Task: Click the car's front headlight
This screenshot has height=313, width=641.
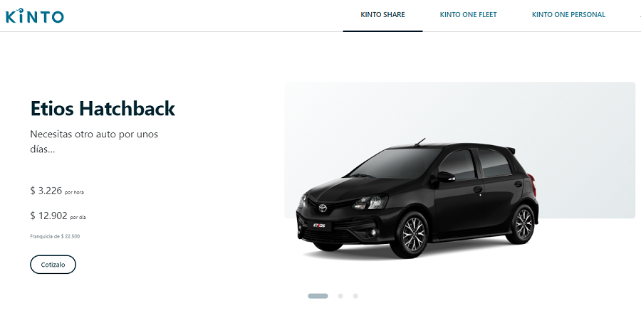Action: (370, 201)
